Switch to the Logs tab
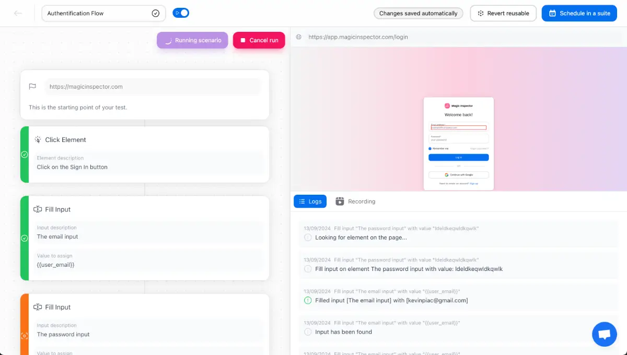This screenshot has width=627, height=355. pos(310,201)
